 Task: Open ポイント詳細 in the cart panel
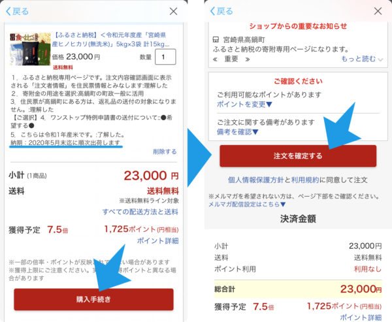click(x=157, y=241)
